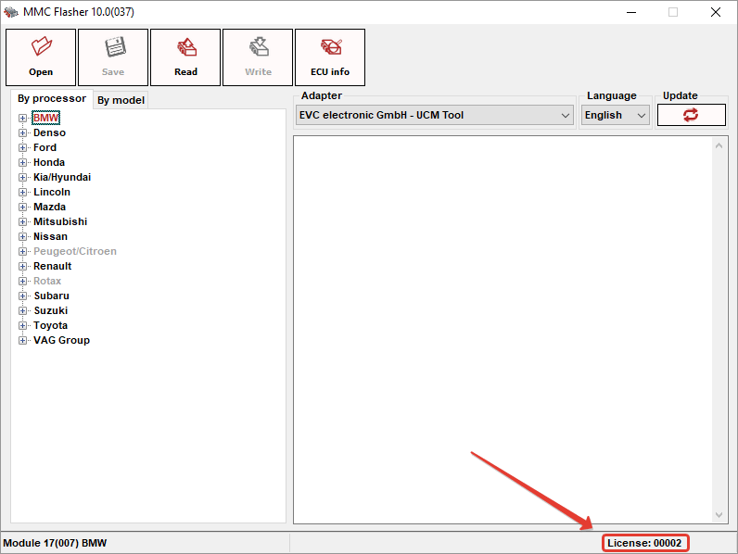Image resolution: width=738 pixels, height=554 pixels.
Task: Expand the Subaru tree node
Action: click(x=22, y=296)
